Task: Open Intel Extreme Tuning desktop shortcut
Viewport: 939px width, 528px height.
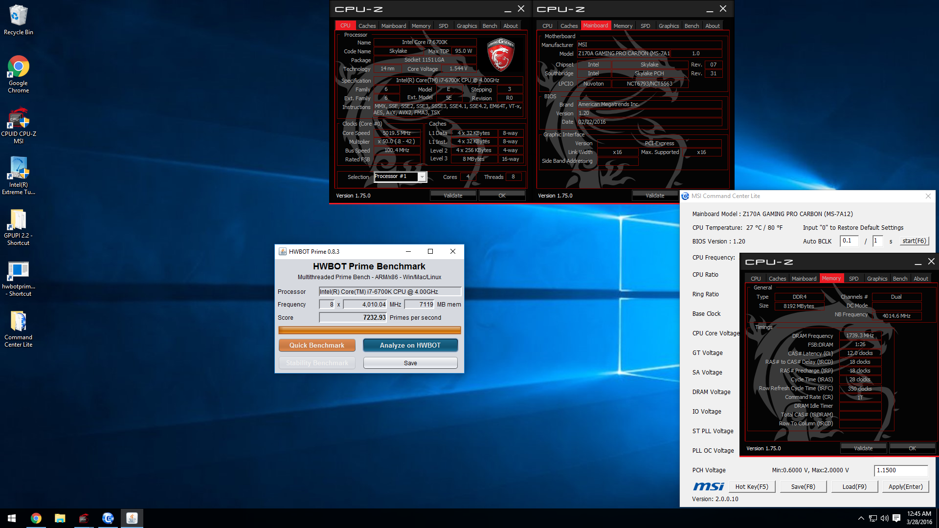Action: 18,176
